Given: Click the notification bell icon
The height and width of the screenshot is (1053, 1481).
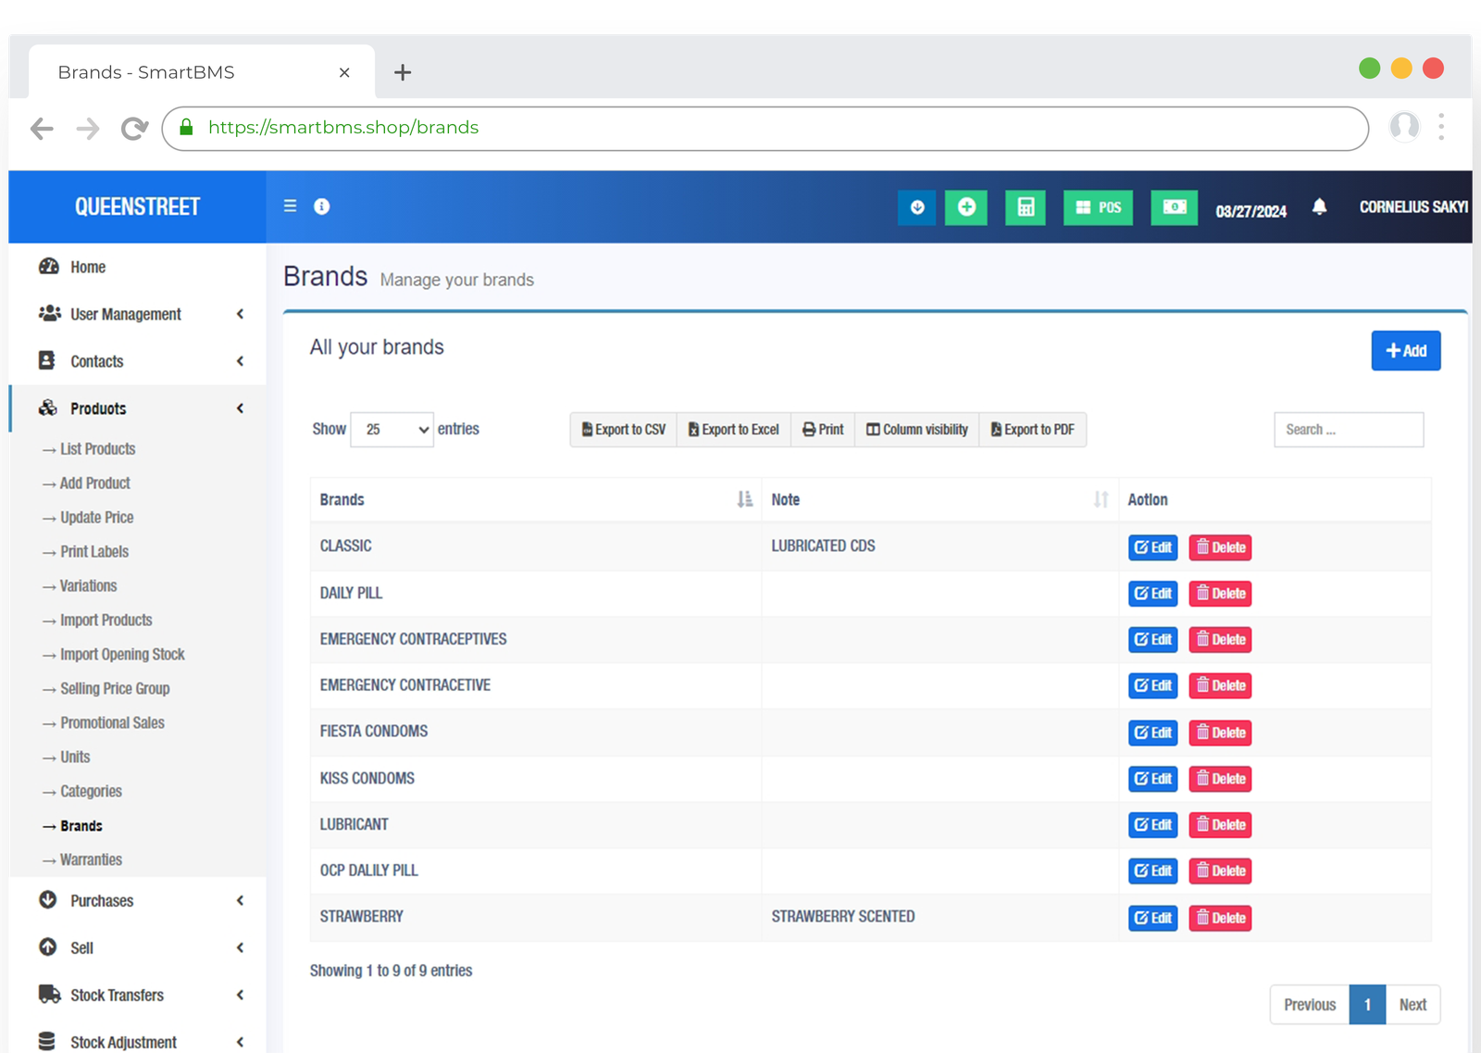Looking at the screenshot, I should (1319, 207).
